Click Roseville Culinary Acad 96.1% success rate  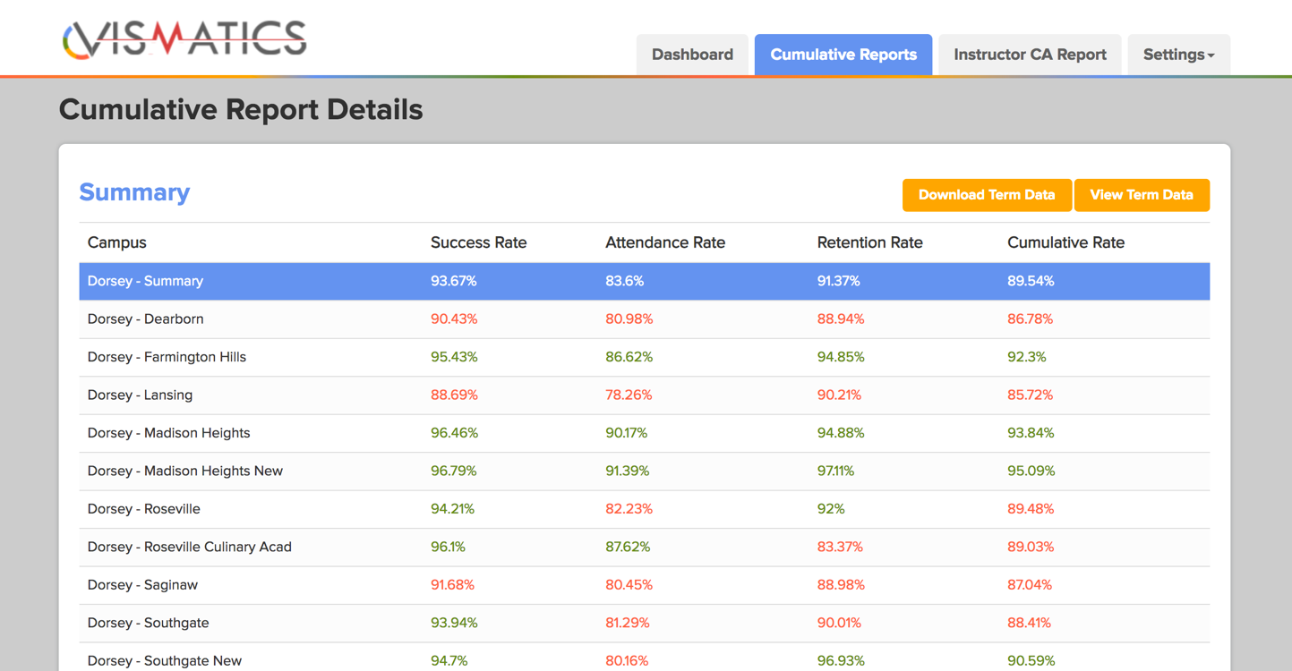448,548
